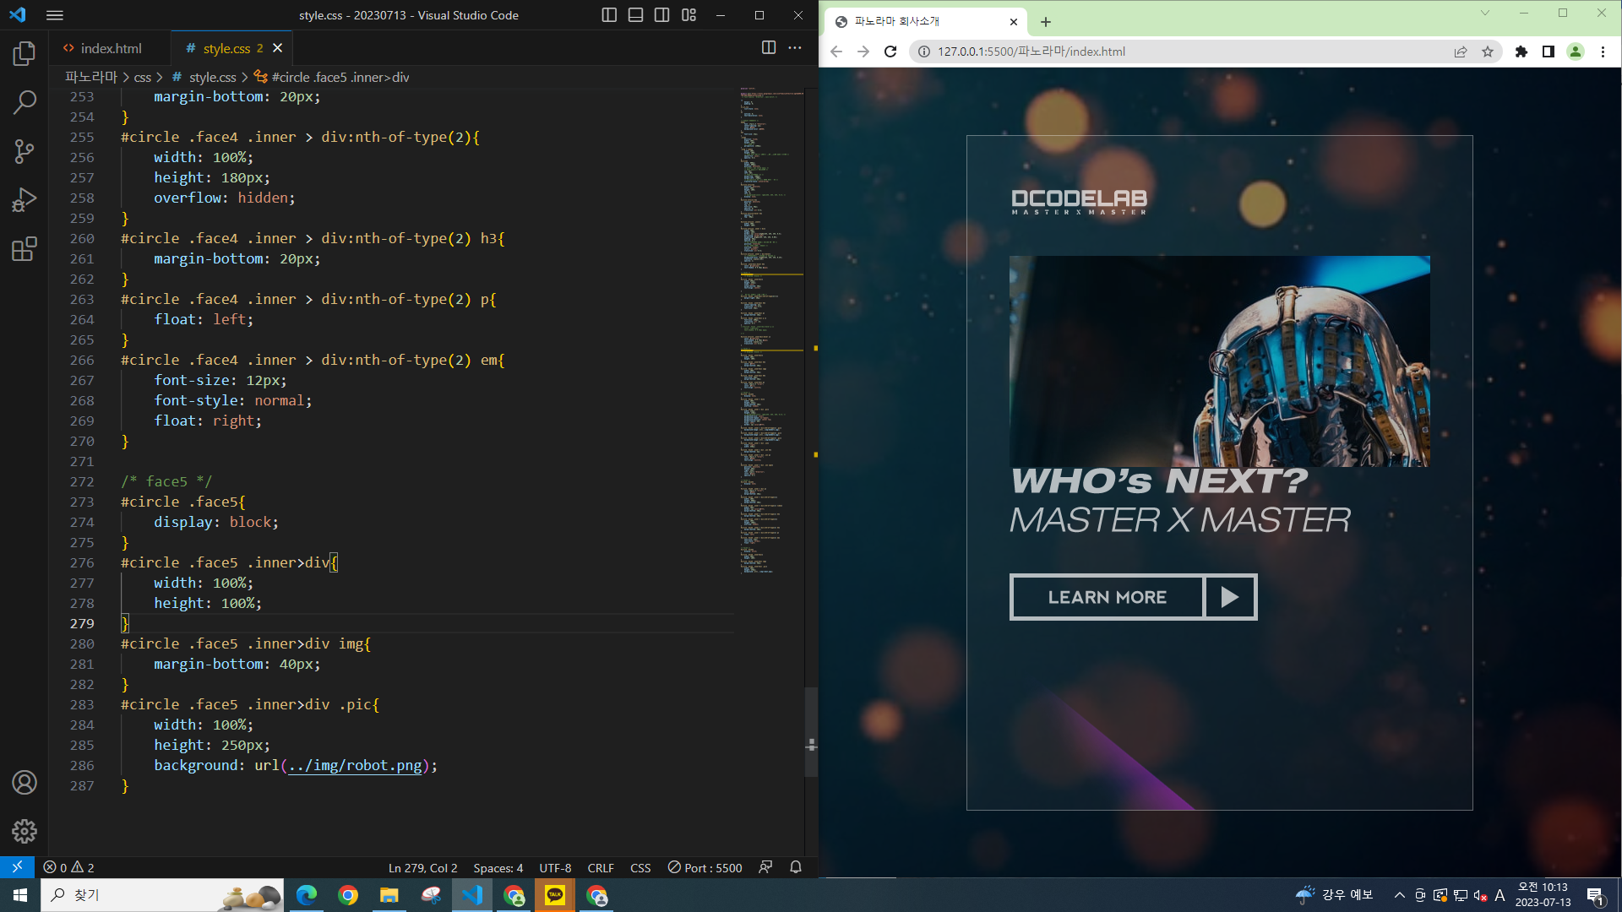
Task: Open the editor More Actions ellipsis menu
Action: tap(795, 48)
